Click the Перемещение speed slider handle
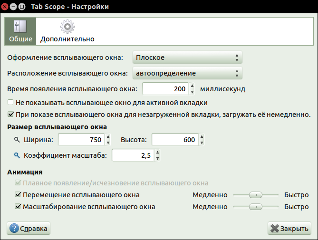Screen dimensions: 318x240 pyautogui.click(x=256, y=195)
